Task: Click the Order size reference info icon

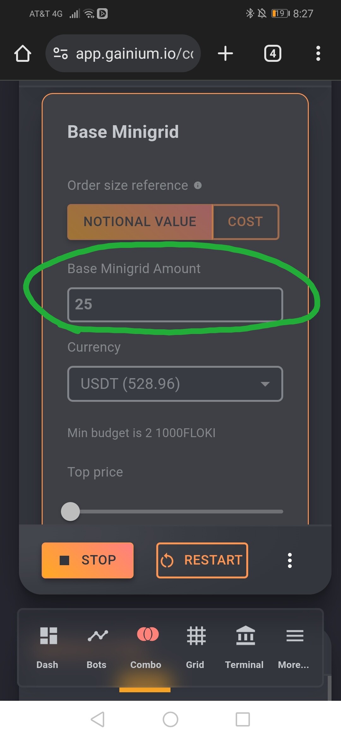Action: click(x=198, y=185)
